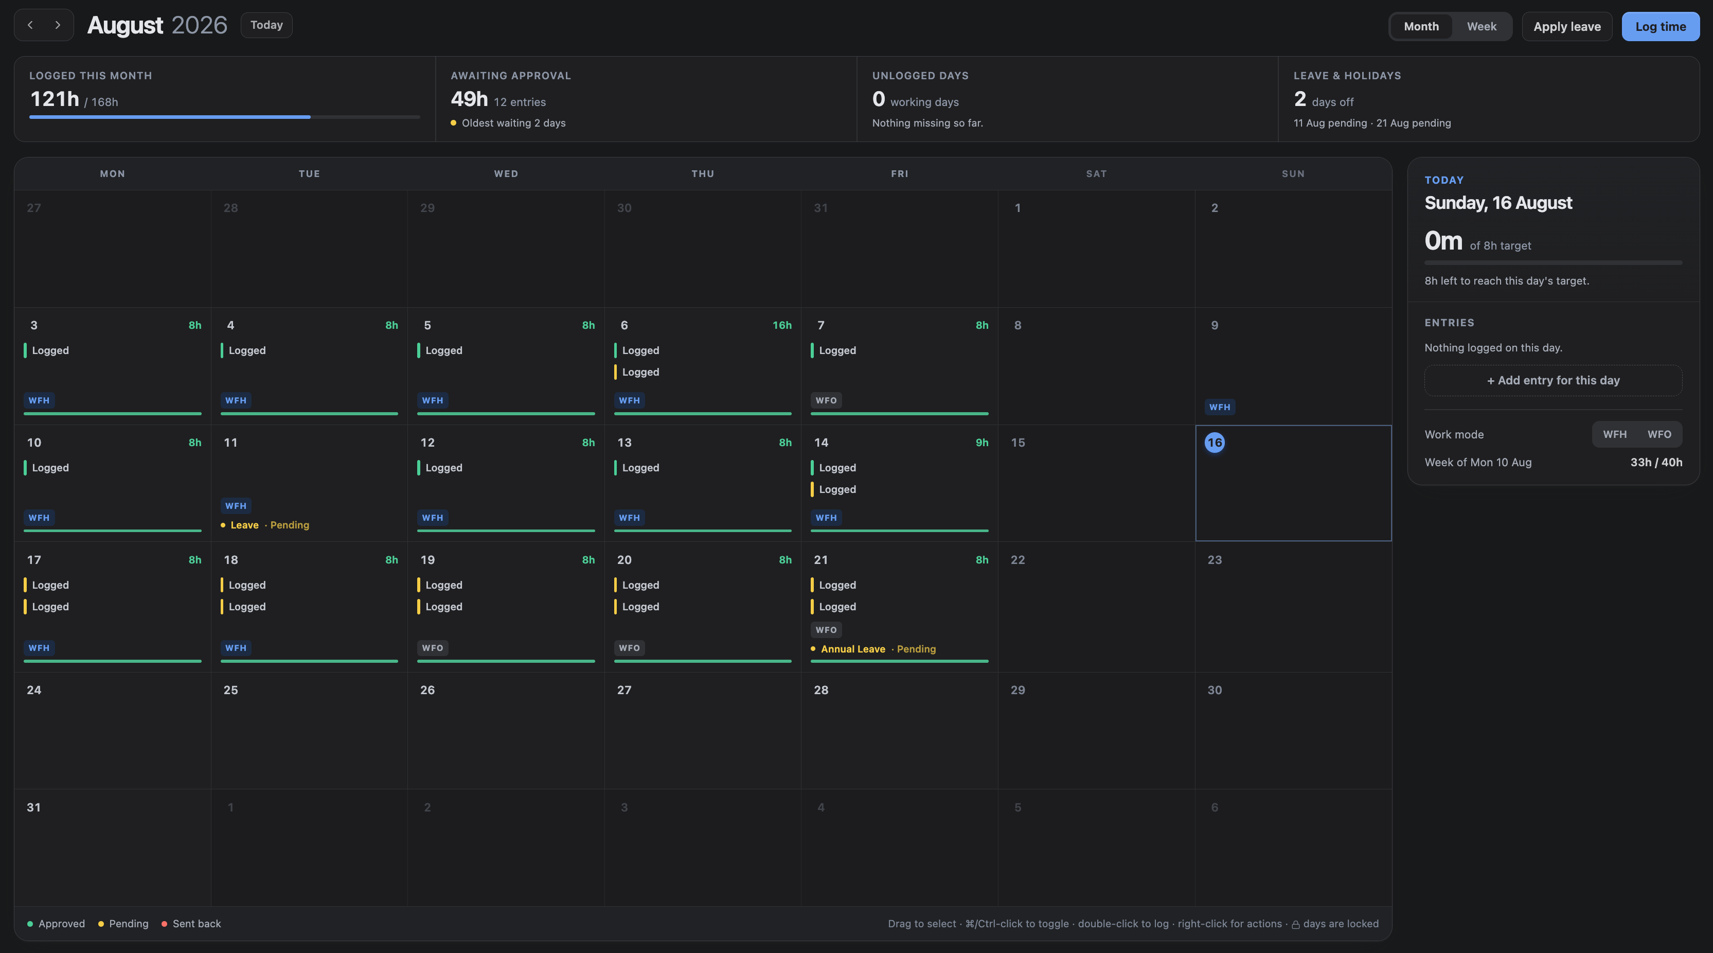Click the WFH badge on 9 August
The image size is (1713, 953).
click(x=1220, y=407)
